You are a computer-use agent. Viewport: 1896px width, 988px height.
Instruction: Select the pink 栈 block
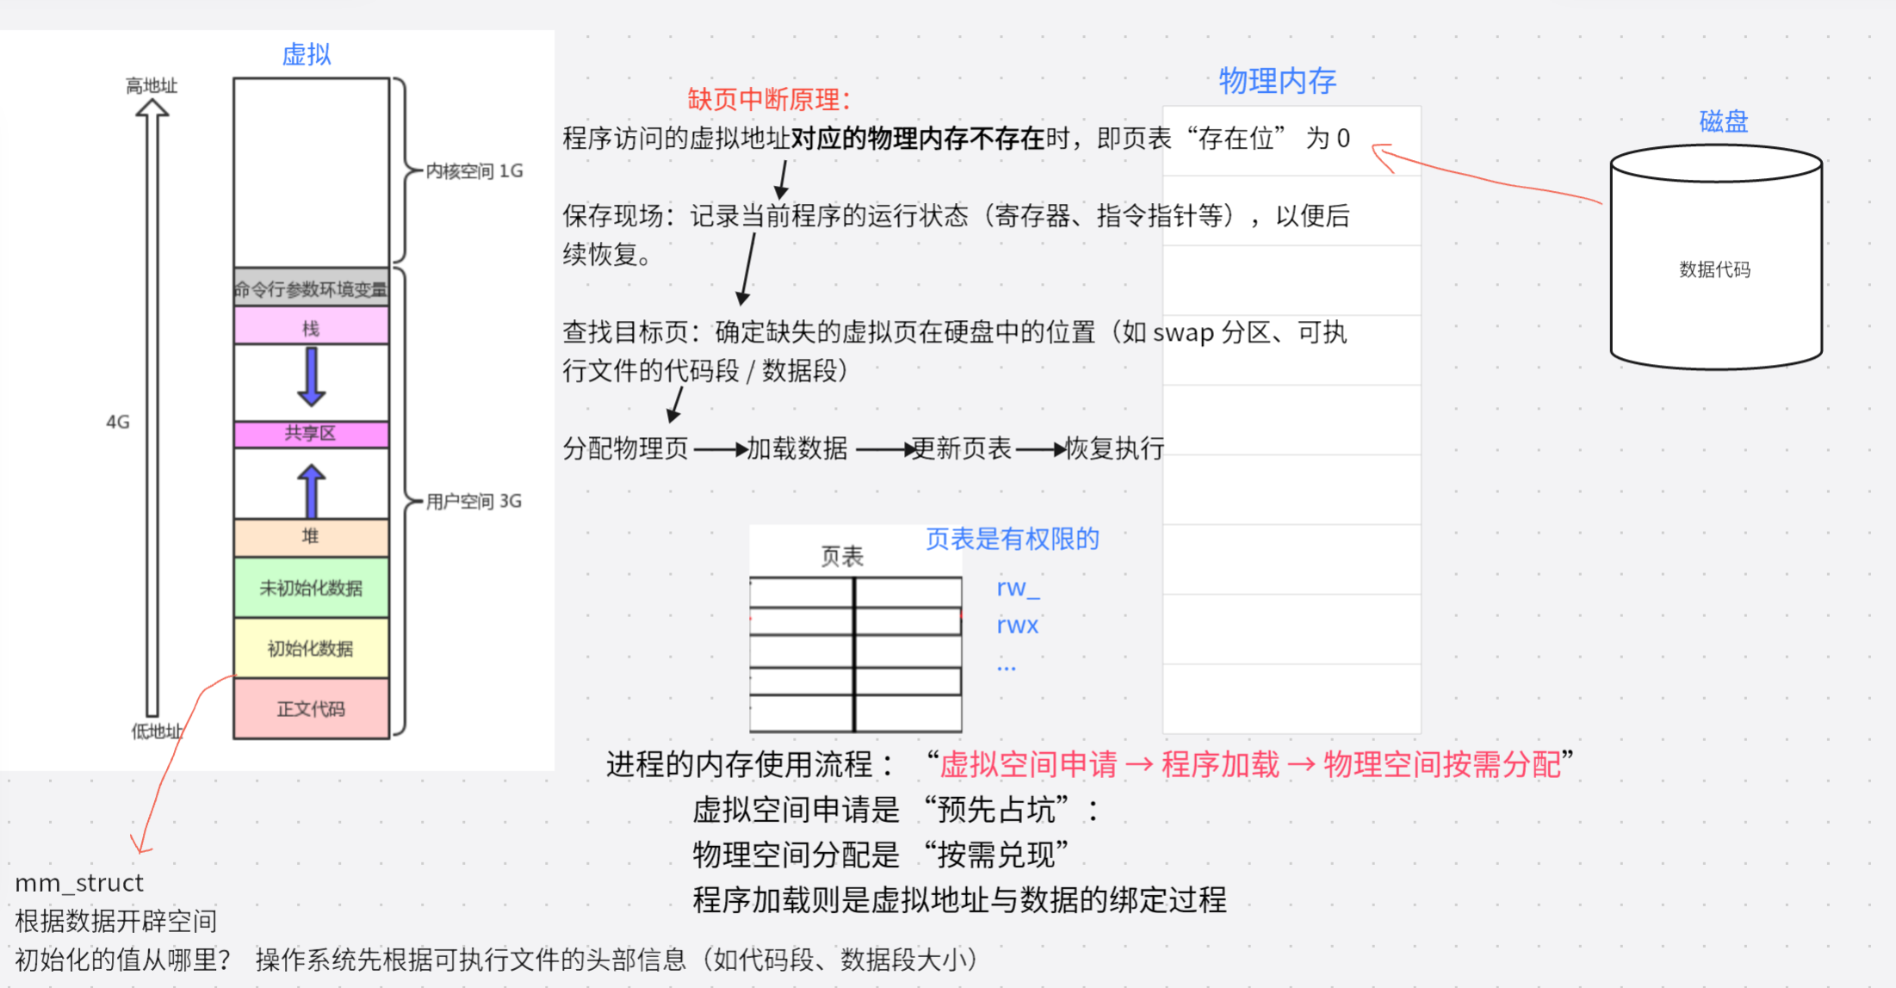[311, 327]
